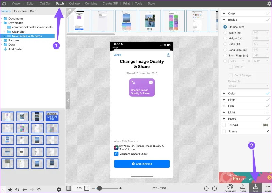Select Long Edge (px) radio button
272x193 pixels.
225,50
